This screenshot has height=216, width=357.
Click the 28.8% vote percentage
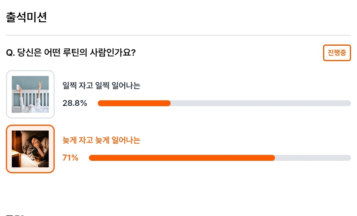pyautogui.click(x=75, y=103)
